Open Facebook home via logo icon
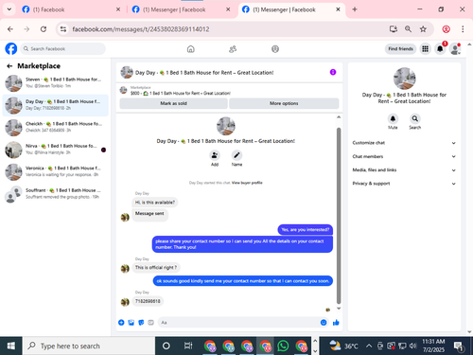473x355 pixels. (x=11, y=49)
